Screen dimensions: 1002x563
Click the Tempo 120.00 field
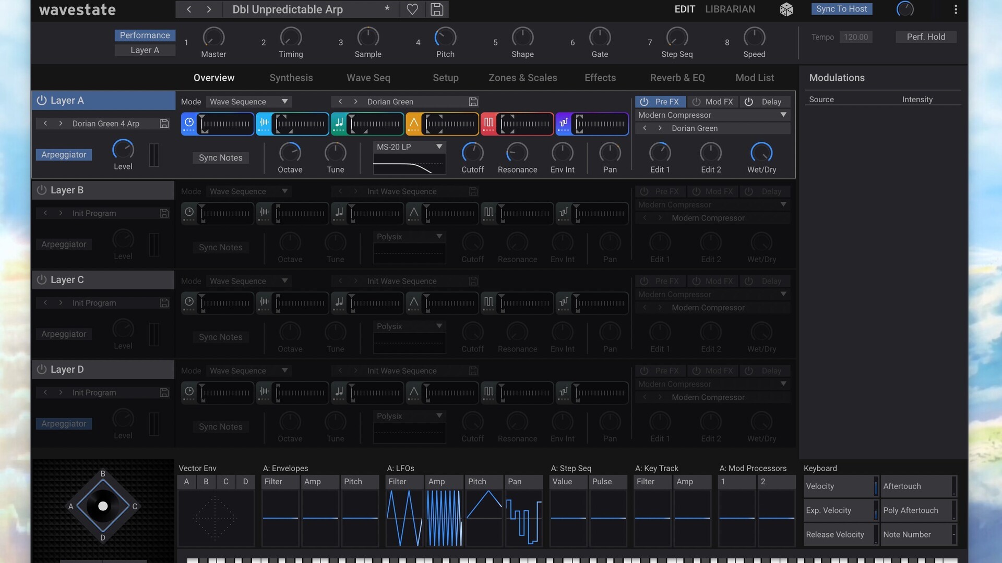(x=856, y=37)
